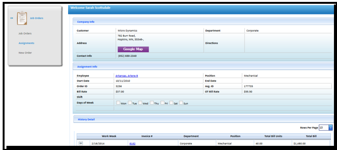Viewport: 337px width, 150px height.
Task: Click the Total Bill Units column header
Action: pyautogui.click(x=273, y=136)
